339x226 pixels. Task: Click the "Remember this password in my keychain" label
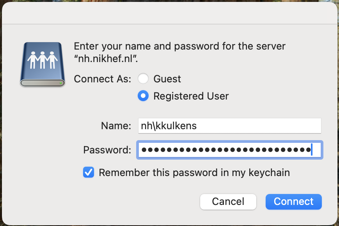click(194, 173)
